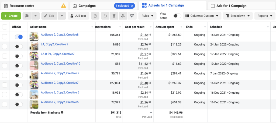Tick the select-all checkbox in table header
Image resolution: width=276 pixels, height=123 pixels.
pyautogui.click(x=5, y=27)
